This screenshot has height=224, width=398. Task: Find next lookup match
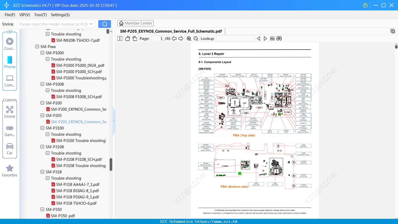point(265,39)
